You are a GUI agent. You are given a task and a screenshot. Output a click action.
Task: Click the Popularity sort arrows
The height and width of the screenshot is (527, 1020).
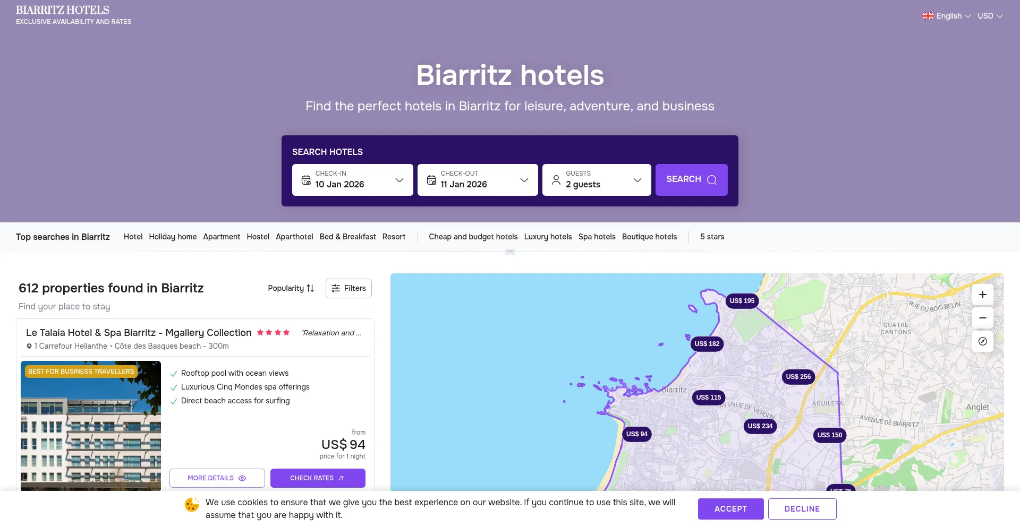(310, 288)
